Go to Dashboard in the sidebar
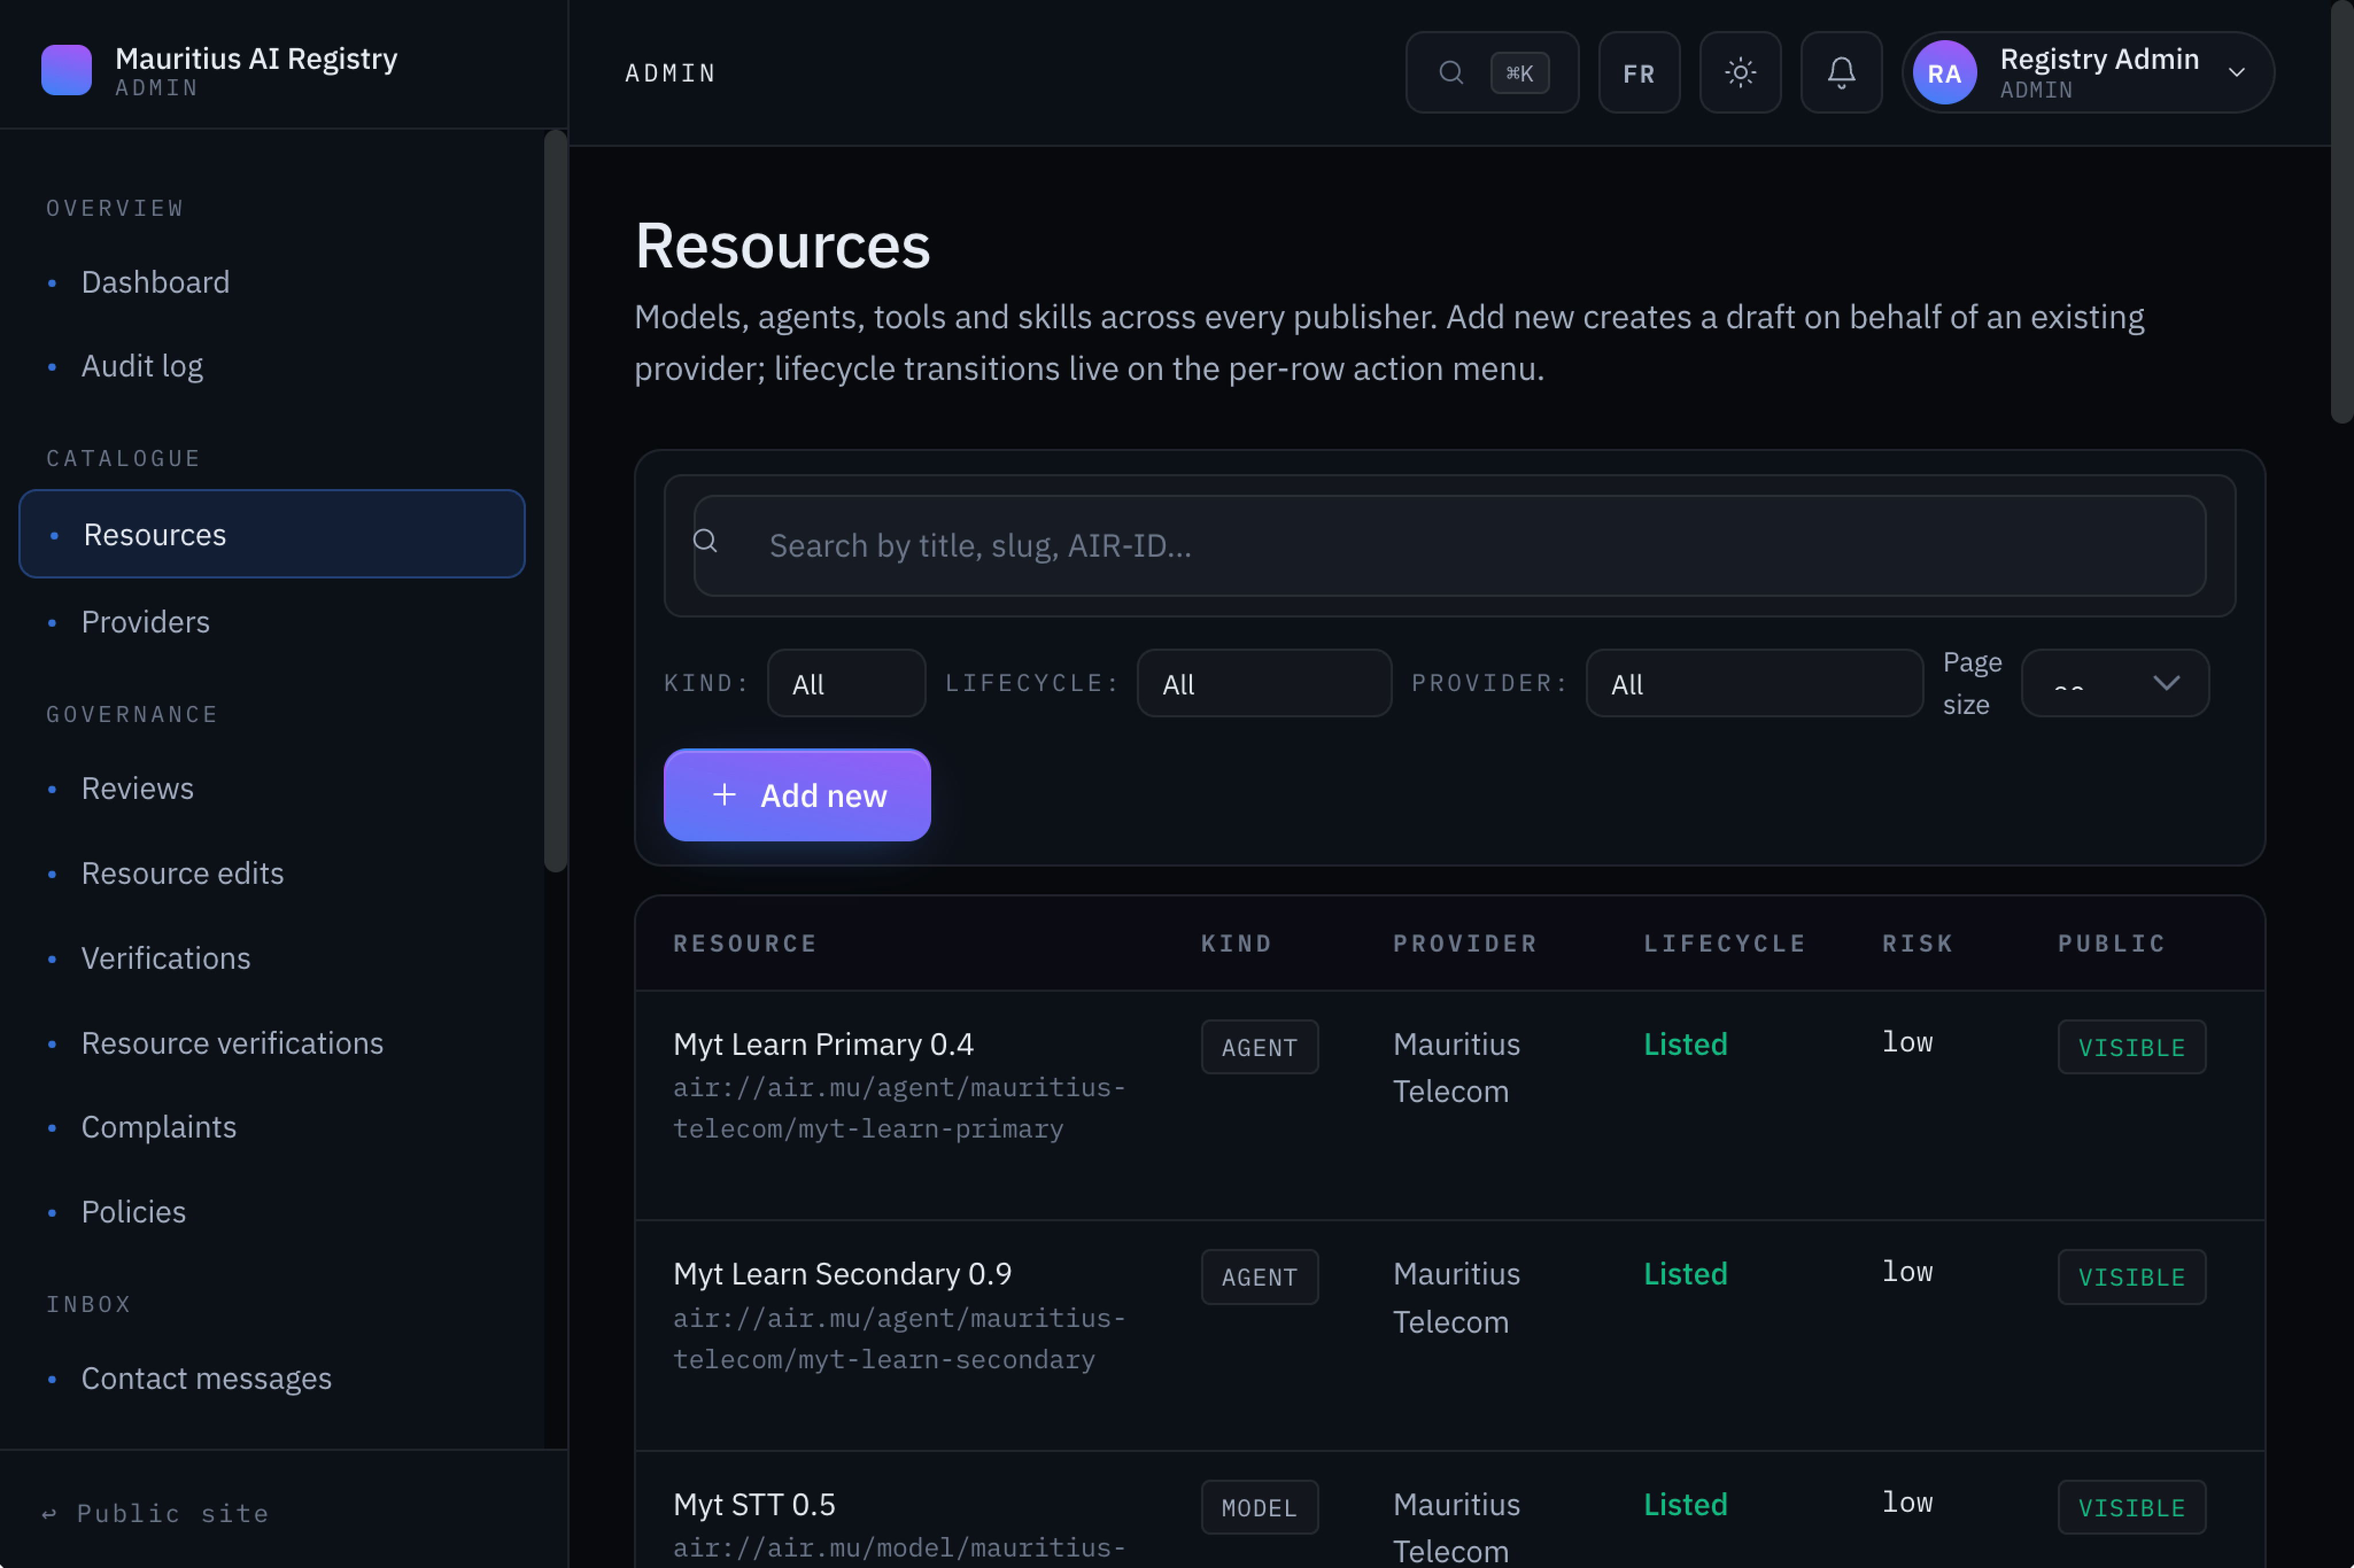 coord(155,282)
